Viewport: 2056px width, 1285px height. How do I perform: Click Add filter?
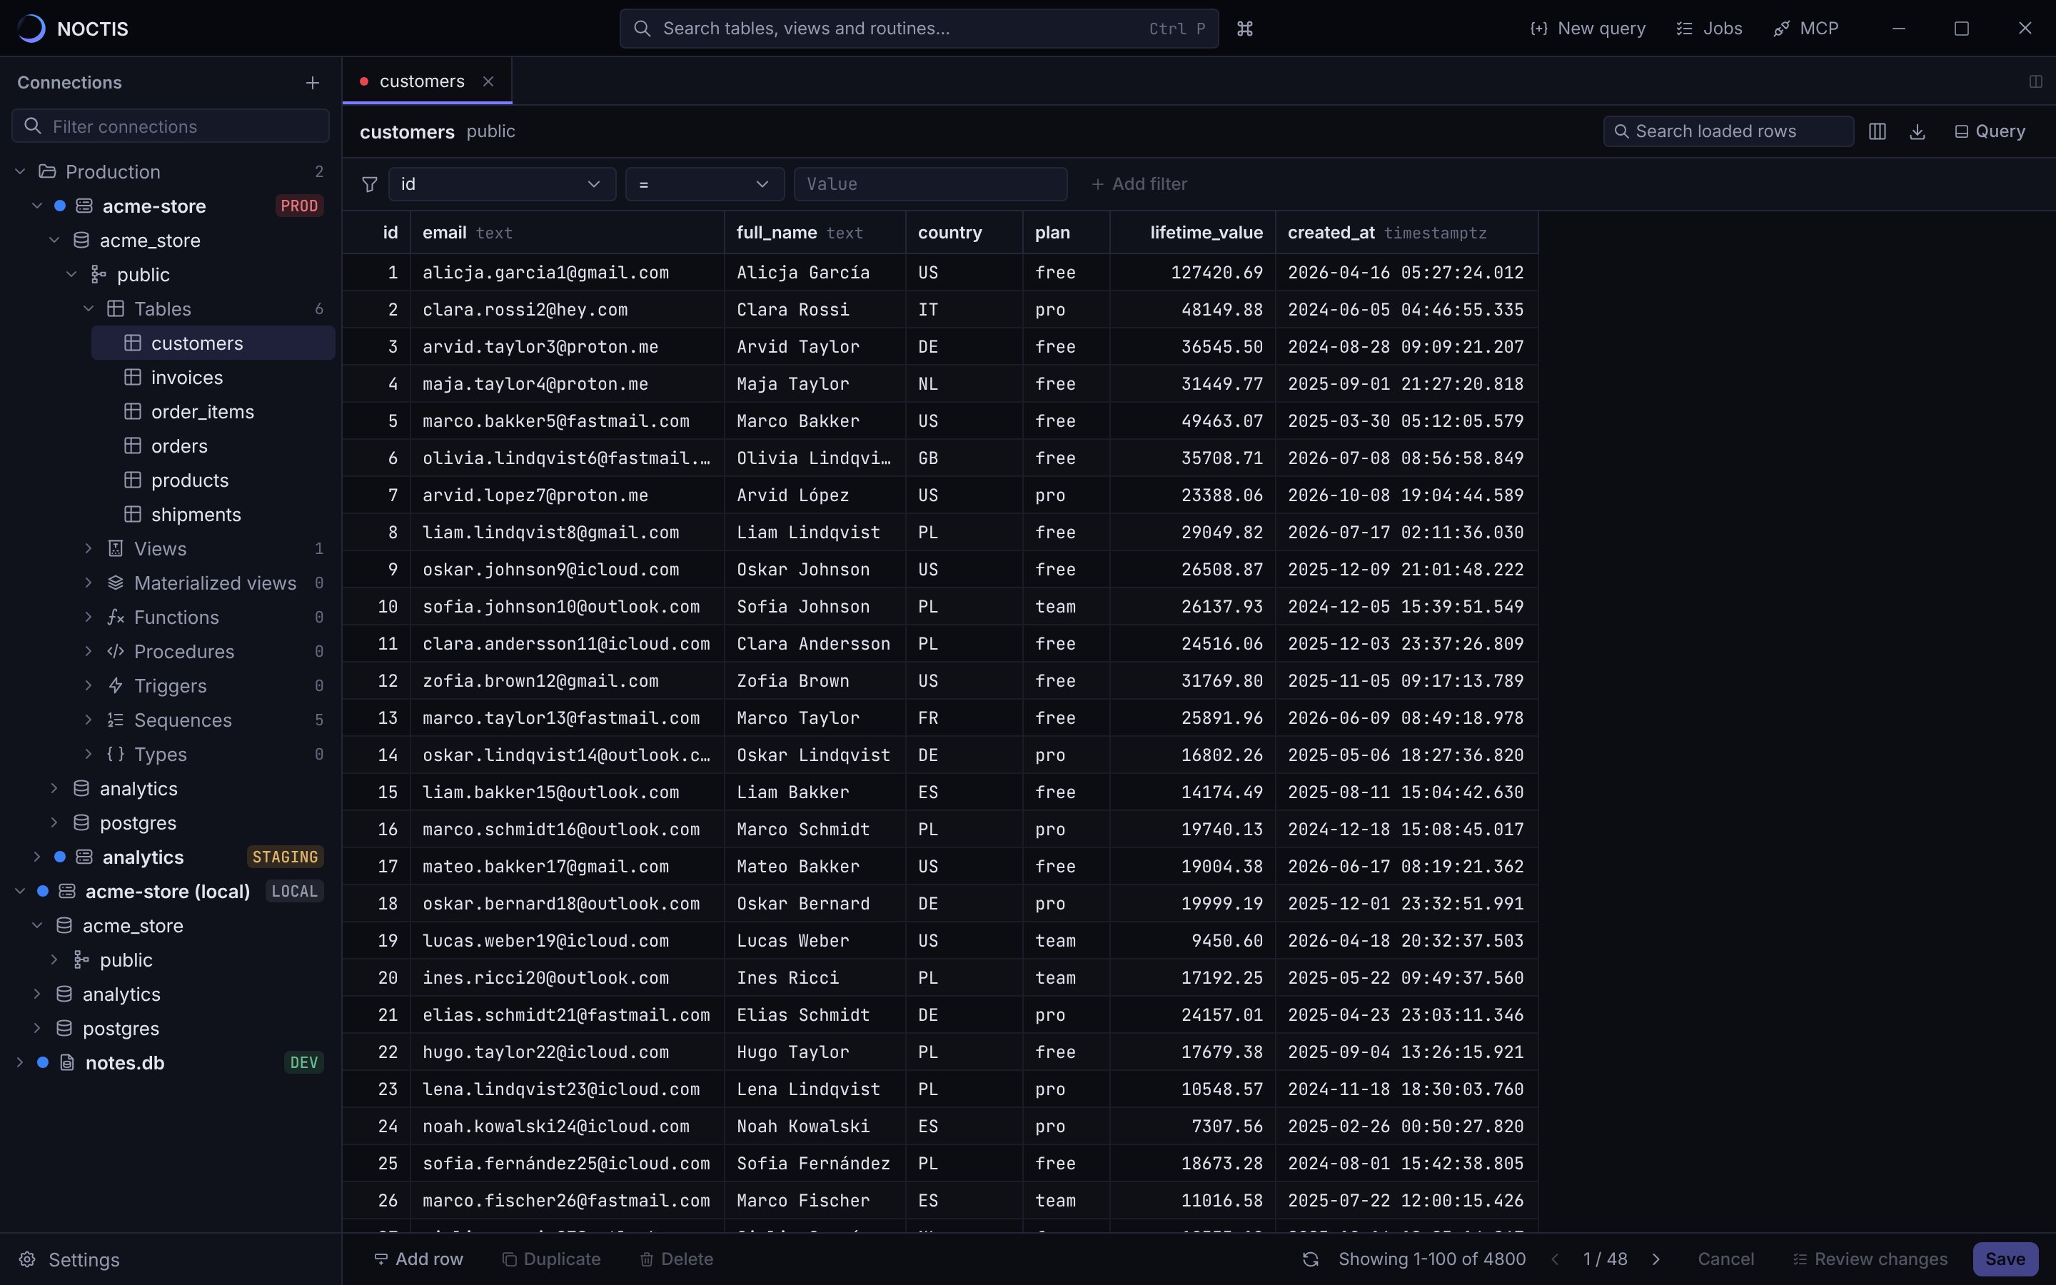click(1139, 184)
